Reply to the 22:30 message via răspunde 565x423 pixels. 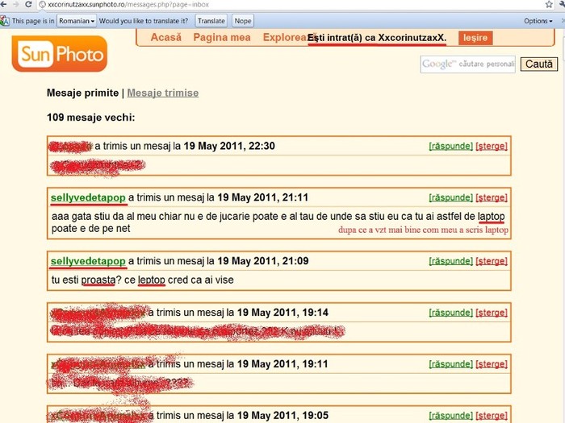coord(450,147)
